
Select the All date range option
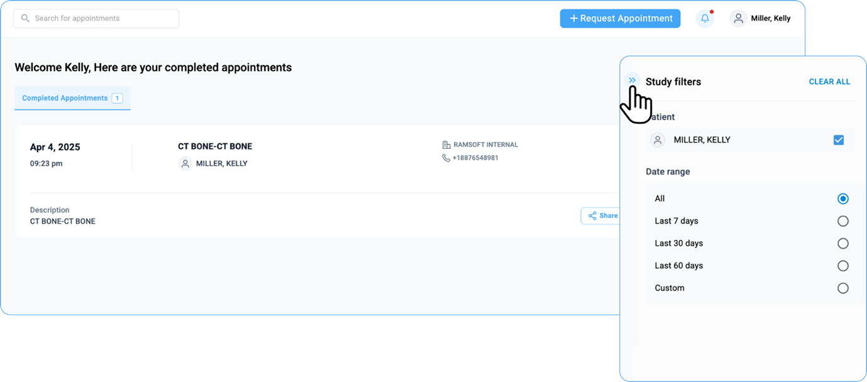click(x=842, y=199)
